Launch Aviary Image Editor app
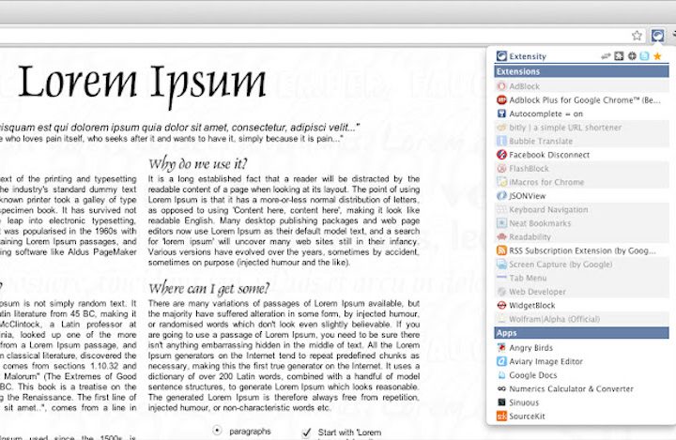676x440 pixels. (x=581, y=361)
